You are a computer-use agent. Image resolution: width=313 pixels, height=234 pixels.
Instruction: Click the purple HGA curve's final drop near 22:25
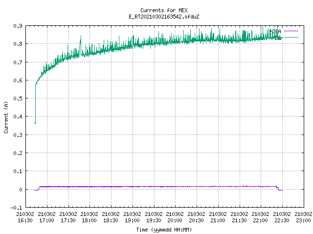(278, 189)
